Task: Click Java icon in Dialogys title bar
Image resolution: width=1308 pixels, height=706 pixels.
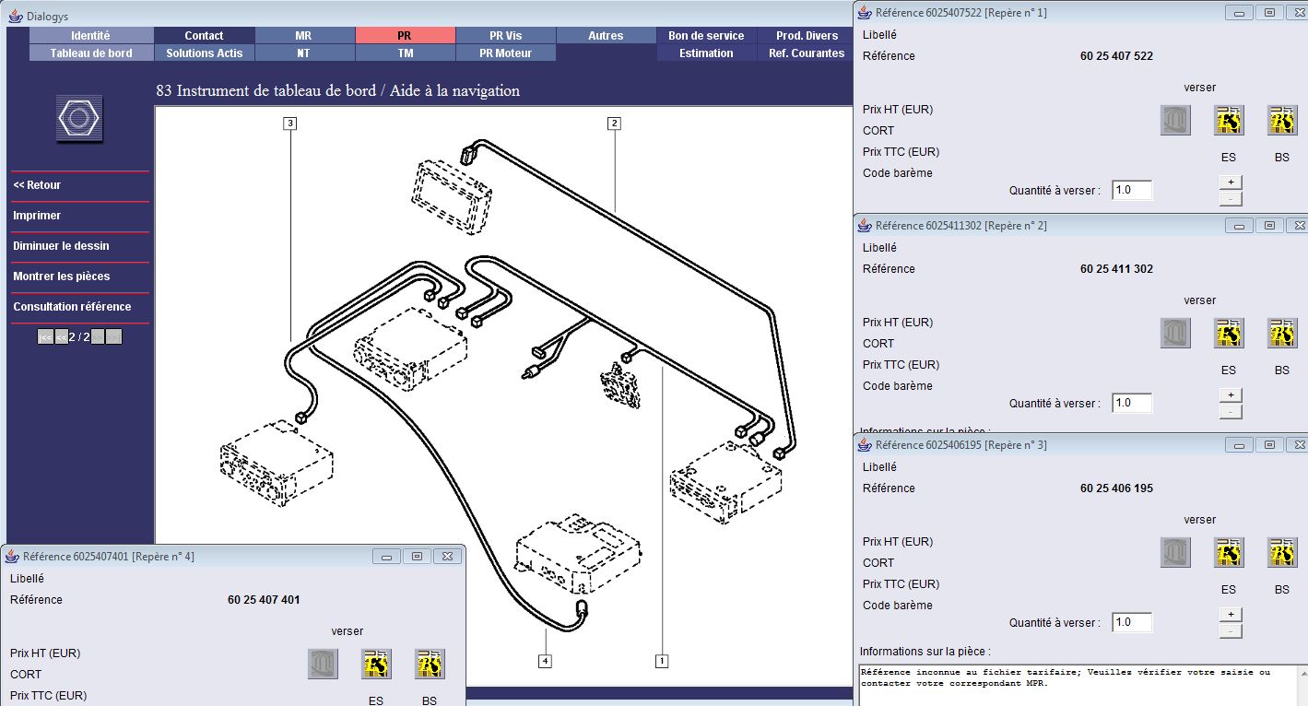Action: point(16,16)
